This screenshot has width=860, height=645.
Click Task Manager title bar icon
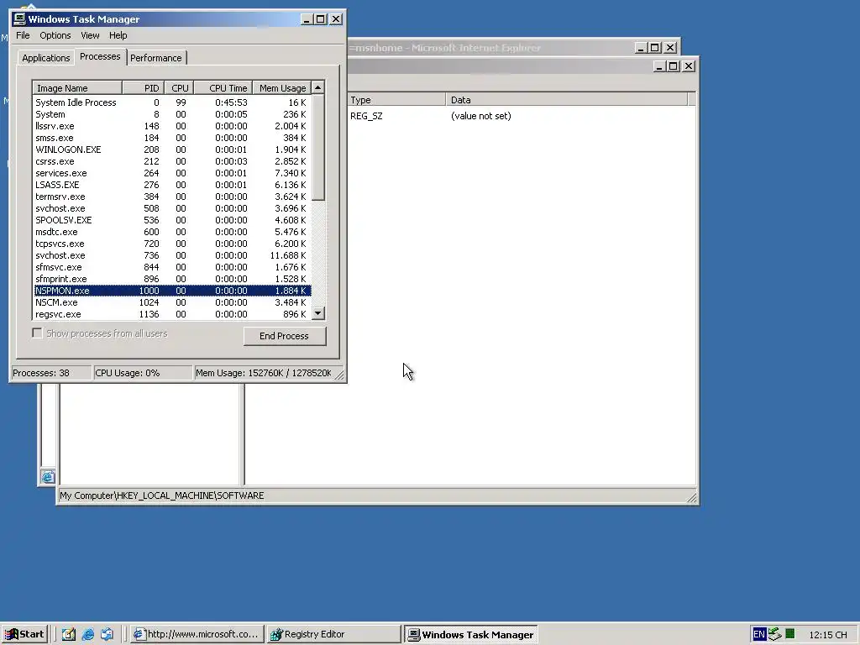(19, 18)
